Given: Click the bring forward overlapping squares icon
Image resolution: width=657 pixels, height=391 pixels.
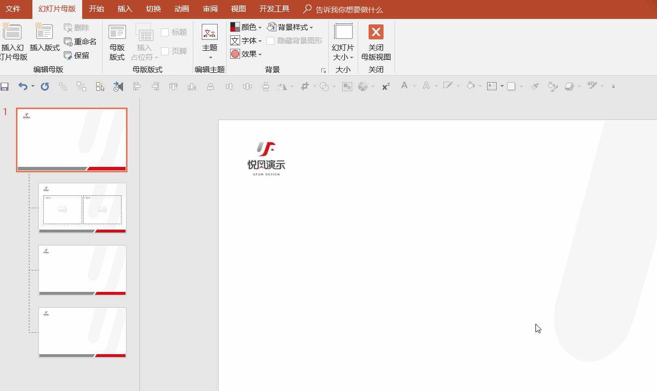Looking at the screenshot, I should [63, 87].
